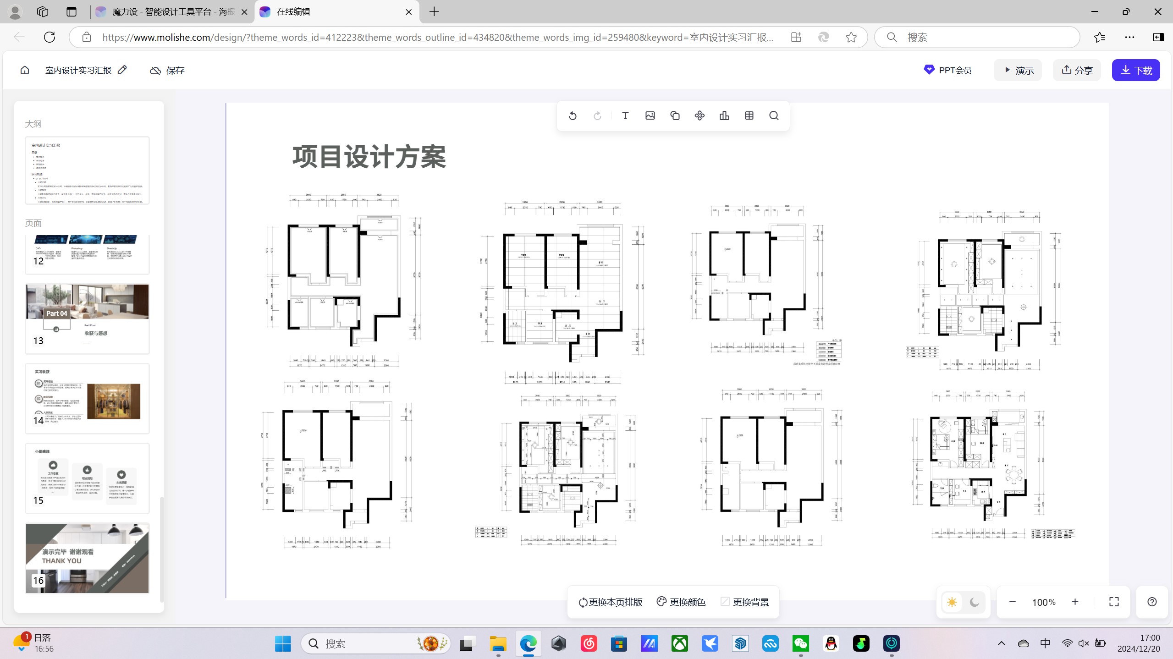
Task: Click the plus to zoom in
Action: coord(1075,602)
